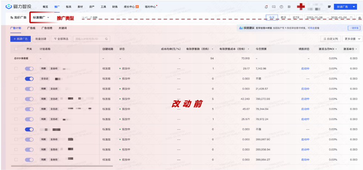Select the 广告计划 tab
The image size is (363, 170).
tap(16, 28)
